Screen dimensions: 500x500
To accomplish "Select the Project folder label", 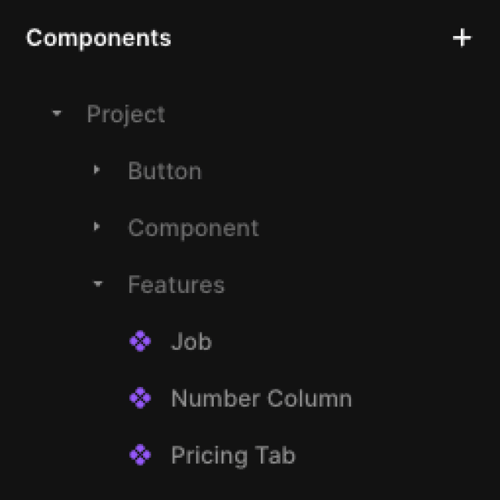I will click(x=126, y=114).
